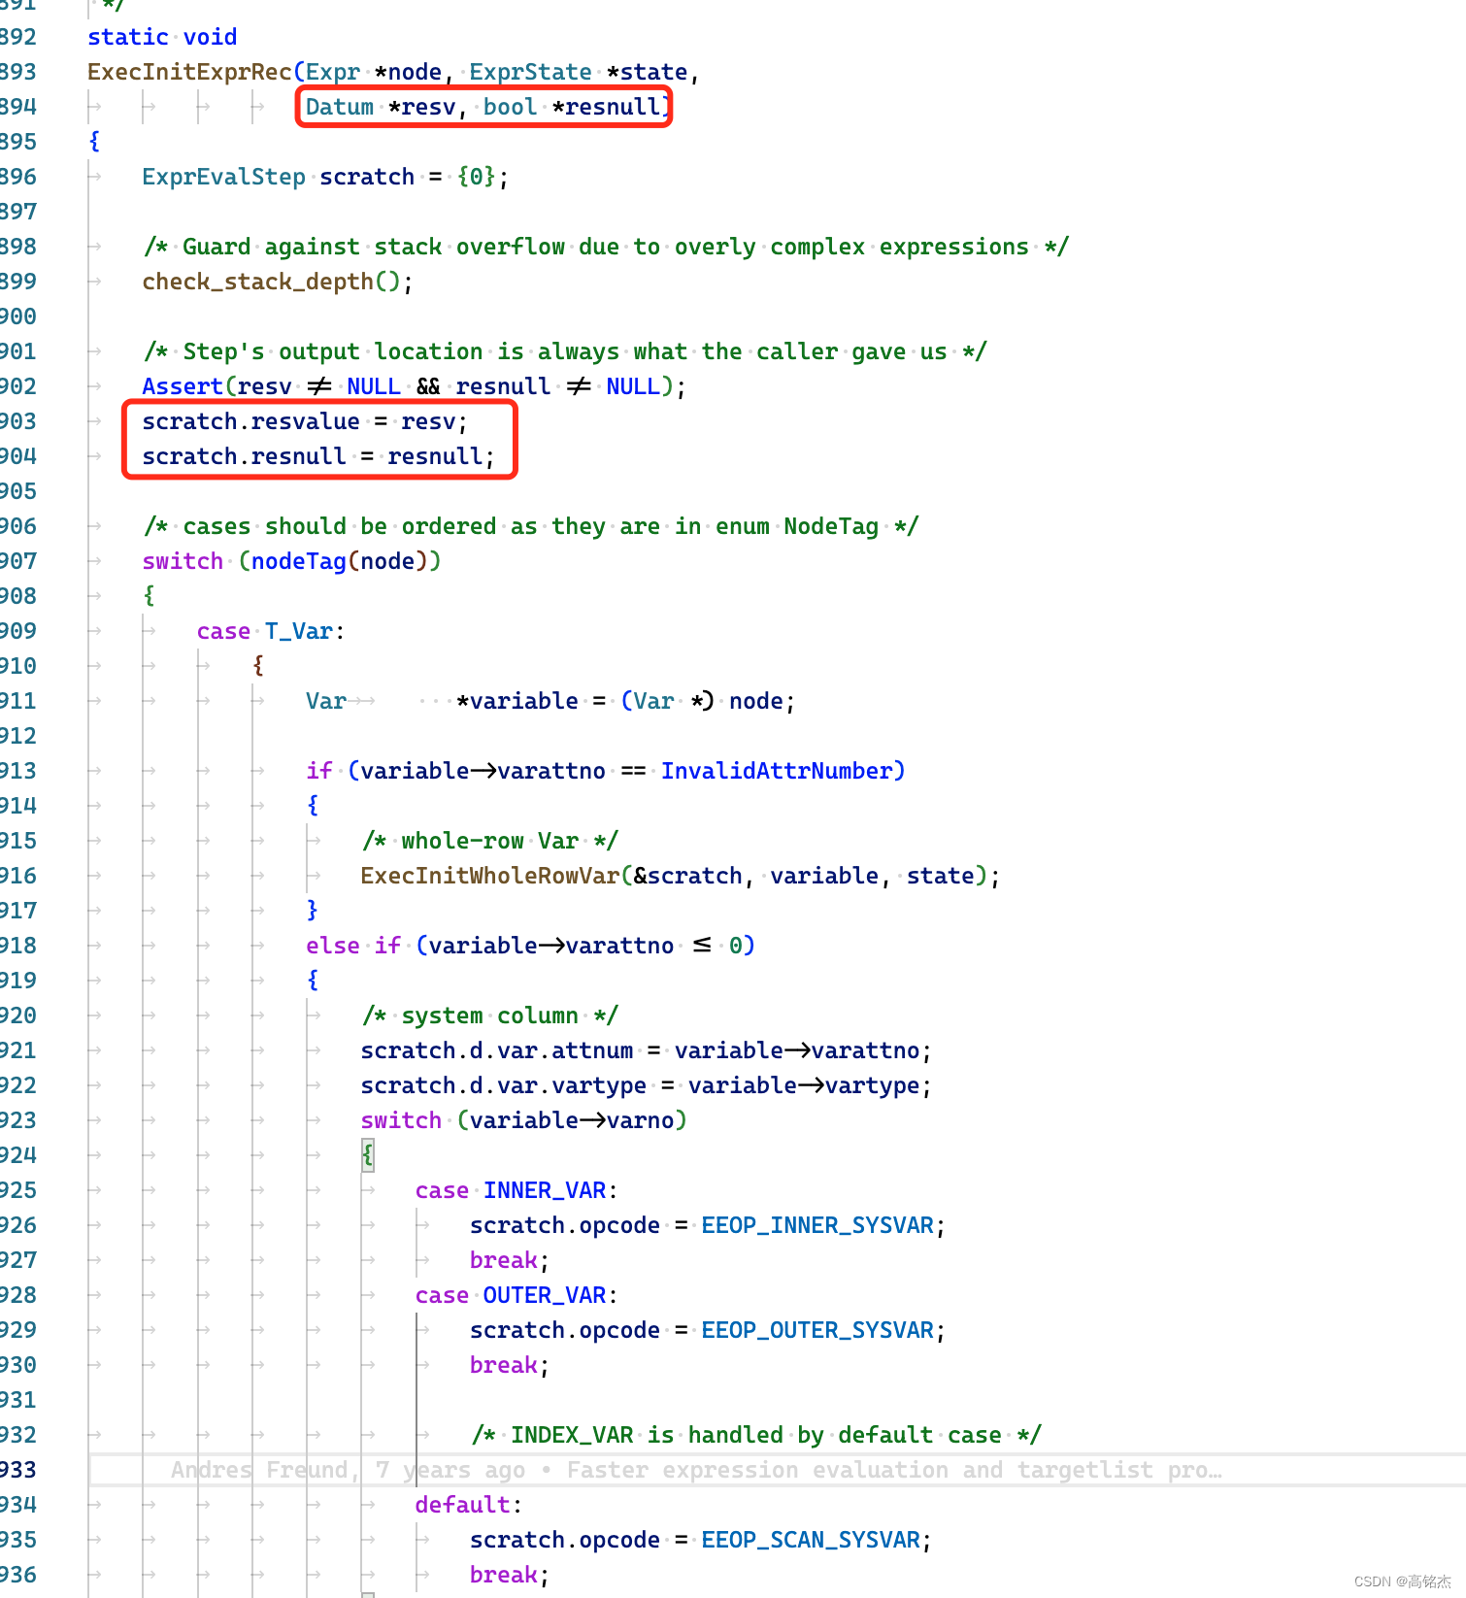Click the 'whole-row Var' comment
Screen dimensions: 1466x1598
coord(490,841)
